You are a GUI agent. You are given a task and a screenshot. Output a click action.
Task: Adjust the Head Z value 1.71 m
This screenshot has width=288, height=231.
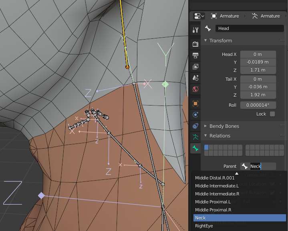point(258,70)
